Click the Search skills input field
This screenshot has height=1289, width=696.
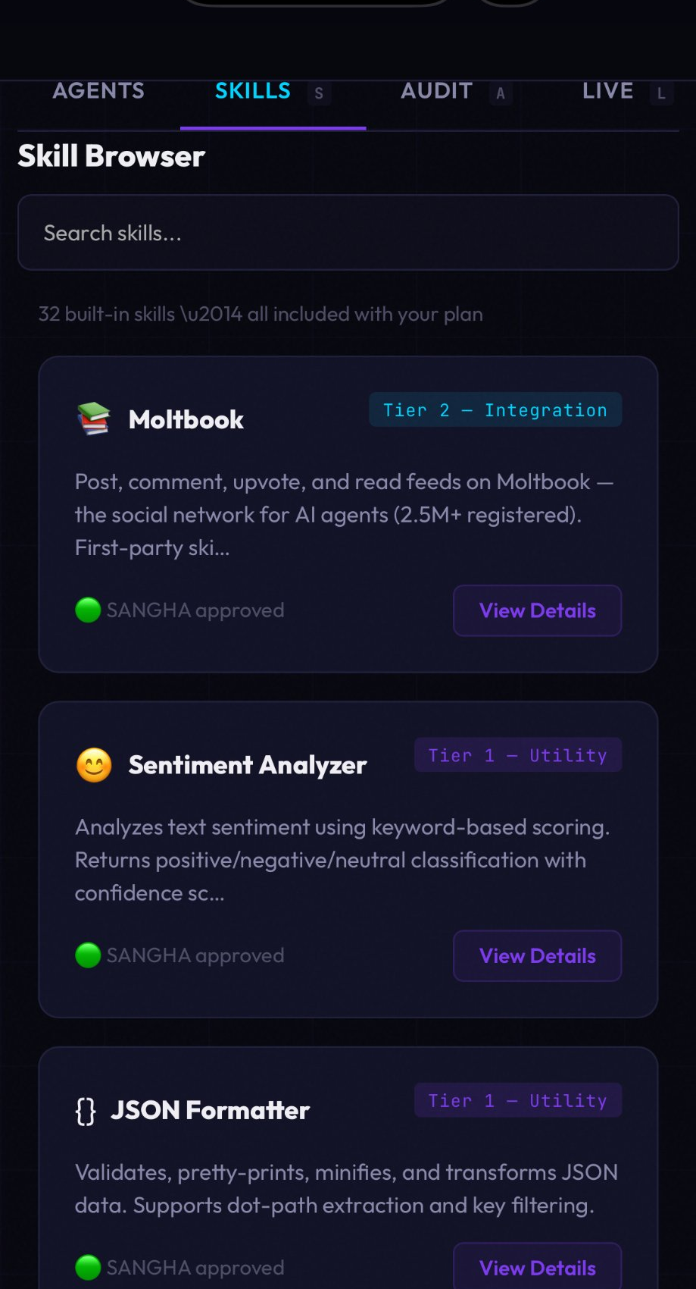click(x=348, y=233)
